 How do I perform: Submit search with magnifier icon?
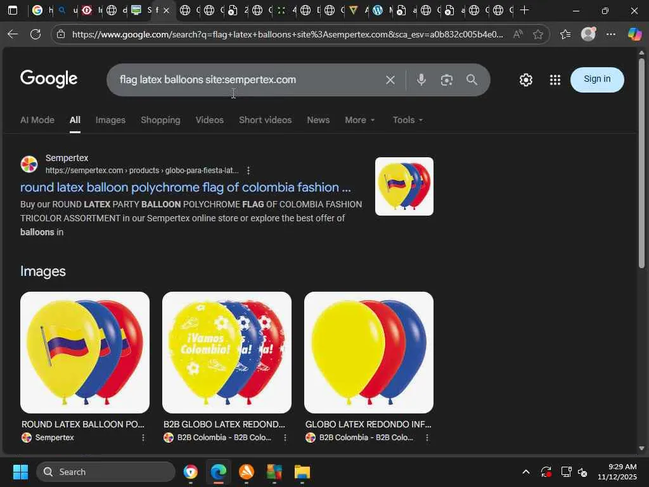(x=472, y=80)
